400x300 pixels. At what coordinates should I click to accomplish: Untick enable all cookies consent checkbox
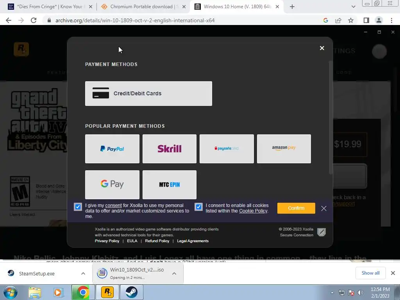point(198,207)
